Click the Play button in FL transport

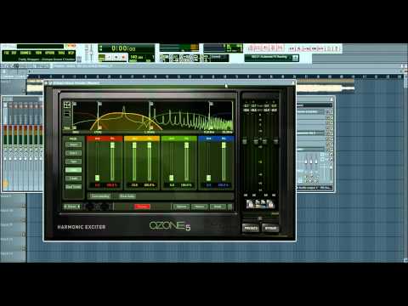point(109,58)
